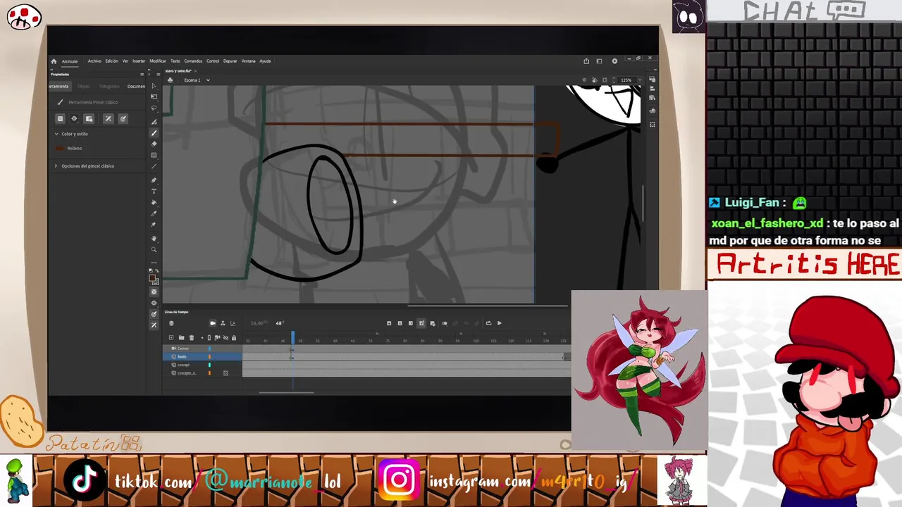
Task: Select the Selection arrow tool
Action: tap(154, 86)
